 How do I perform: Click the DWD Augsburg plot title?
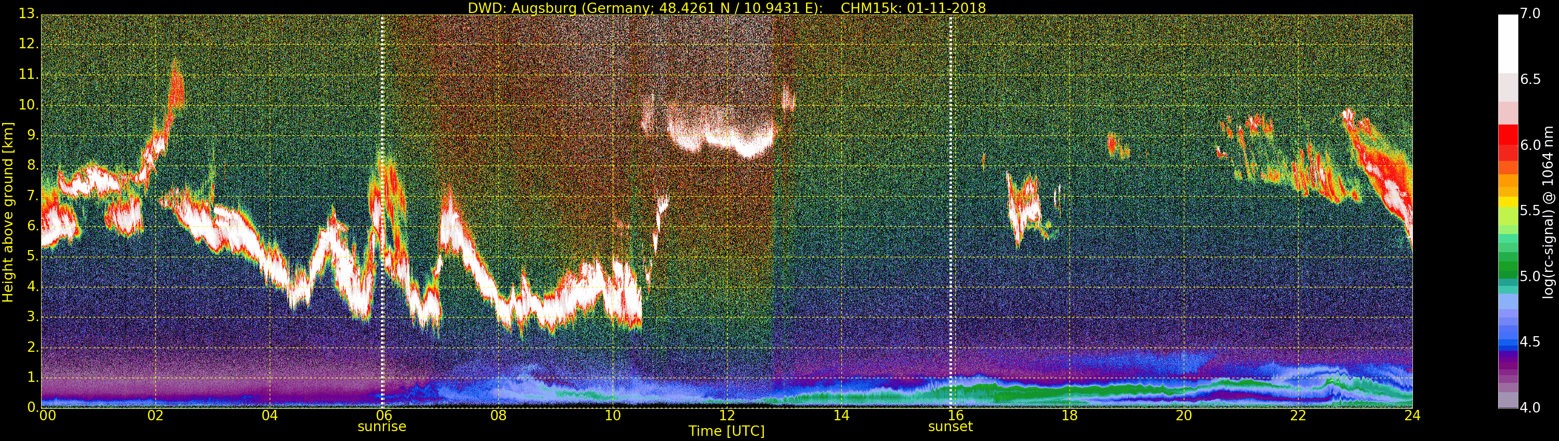(x=726, y=8)
